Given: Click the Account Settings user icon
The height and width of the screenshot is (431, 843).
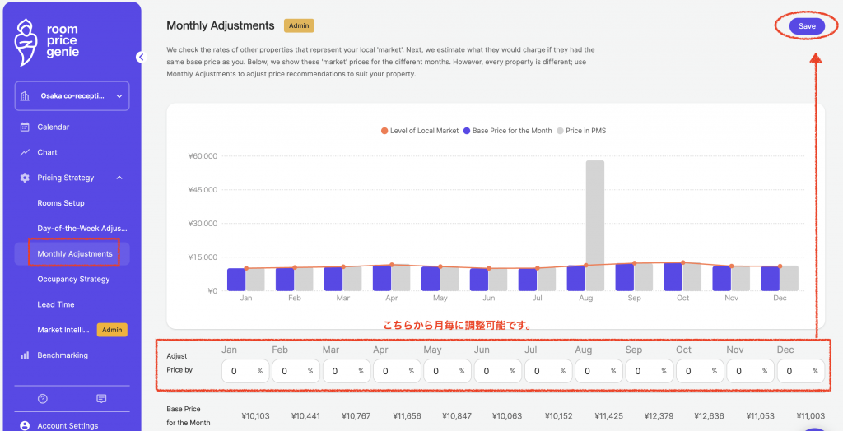Looking at the screenshot, I should tap(25, 425).
